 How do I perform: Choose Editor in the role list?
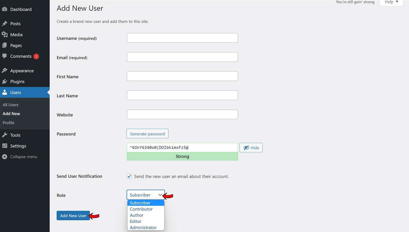146,221
